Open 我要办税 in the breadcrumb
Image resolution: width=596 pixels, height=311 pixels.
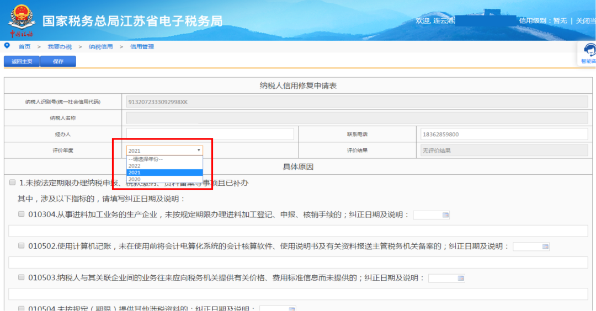tap(60, 47)
